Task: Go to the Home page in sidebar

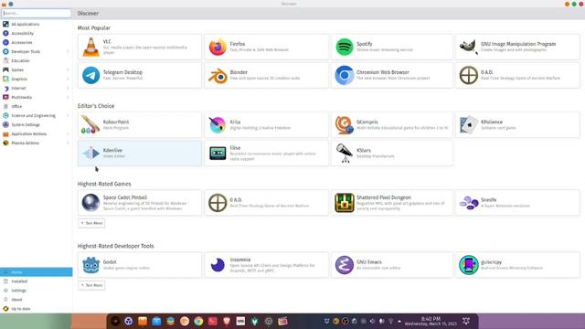Action: point(37,272)
